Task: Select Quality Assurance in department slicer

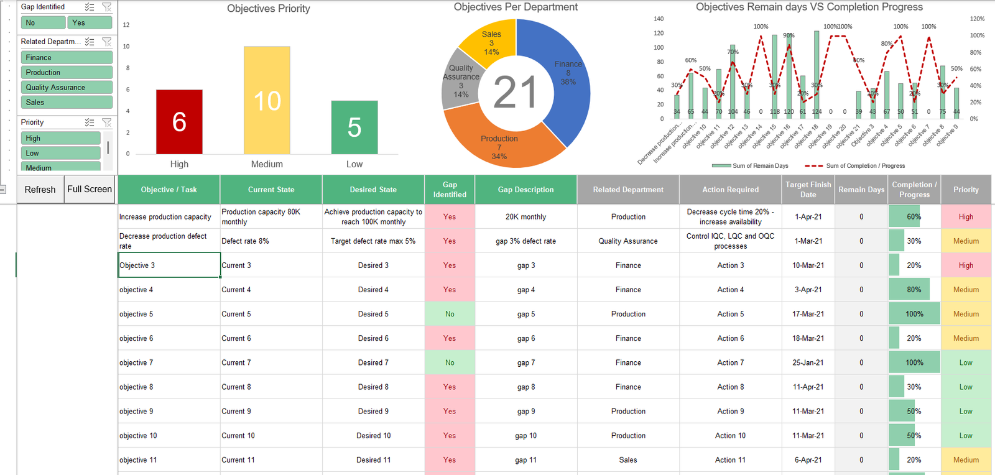Action: (x=67, y=87)
